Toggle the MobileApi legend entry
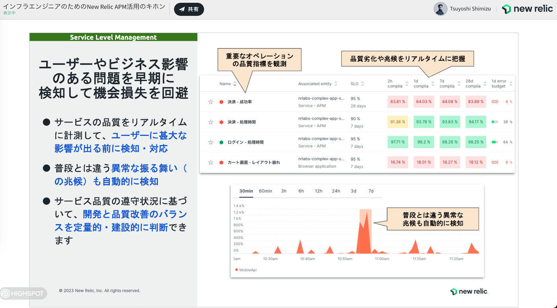557x308 pixels. click(246, 270)
